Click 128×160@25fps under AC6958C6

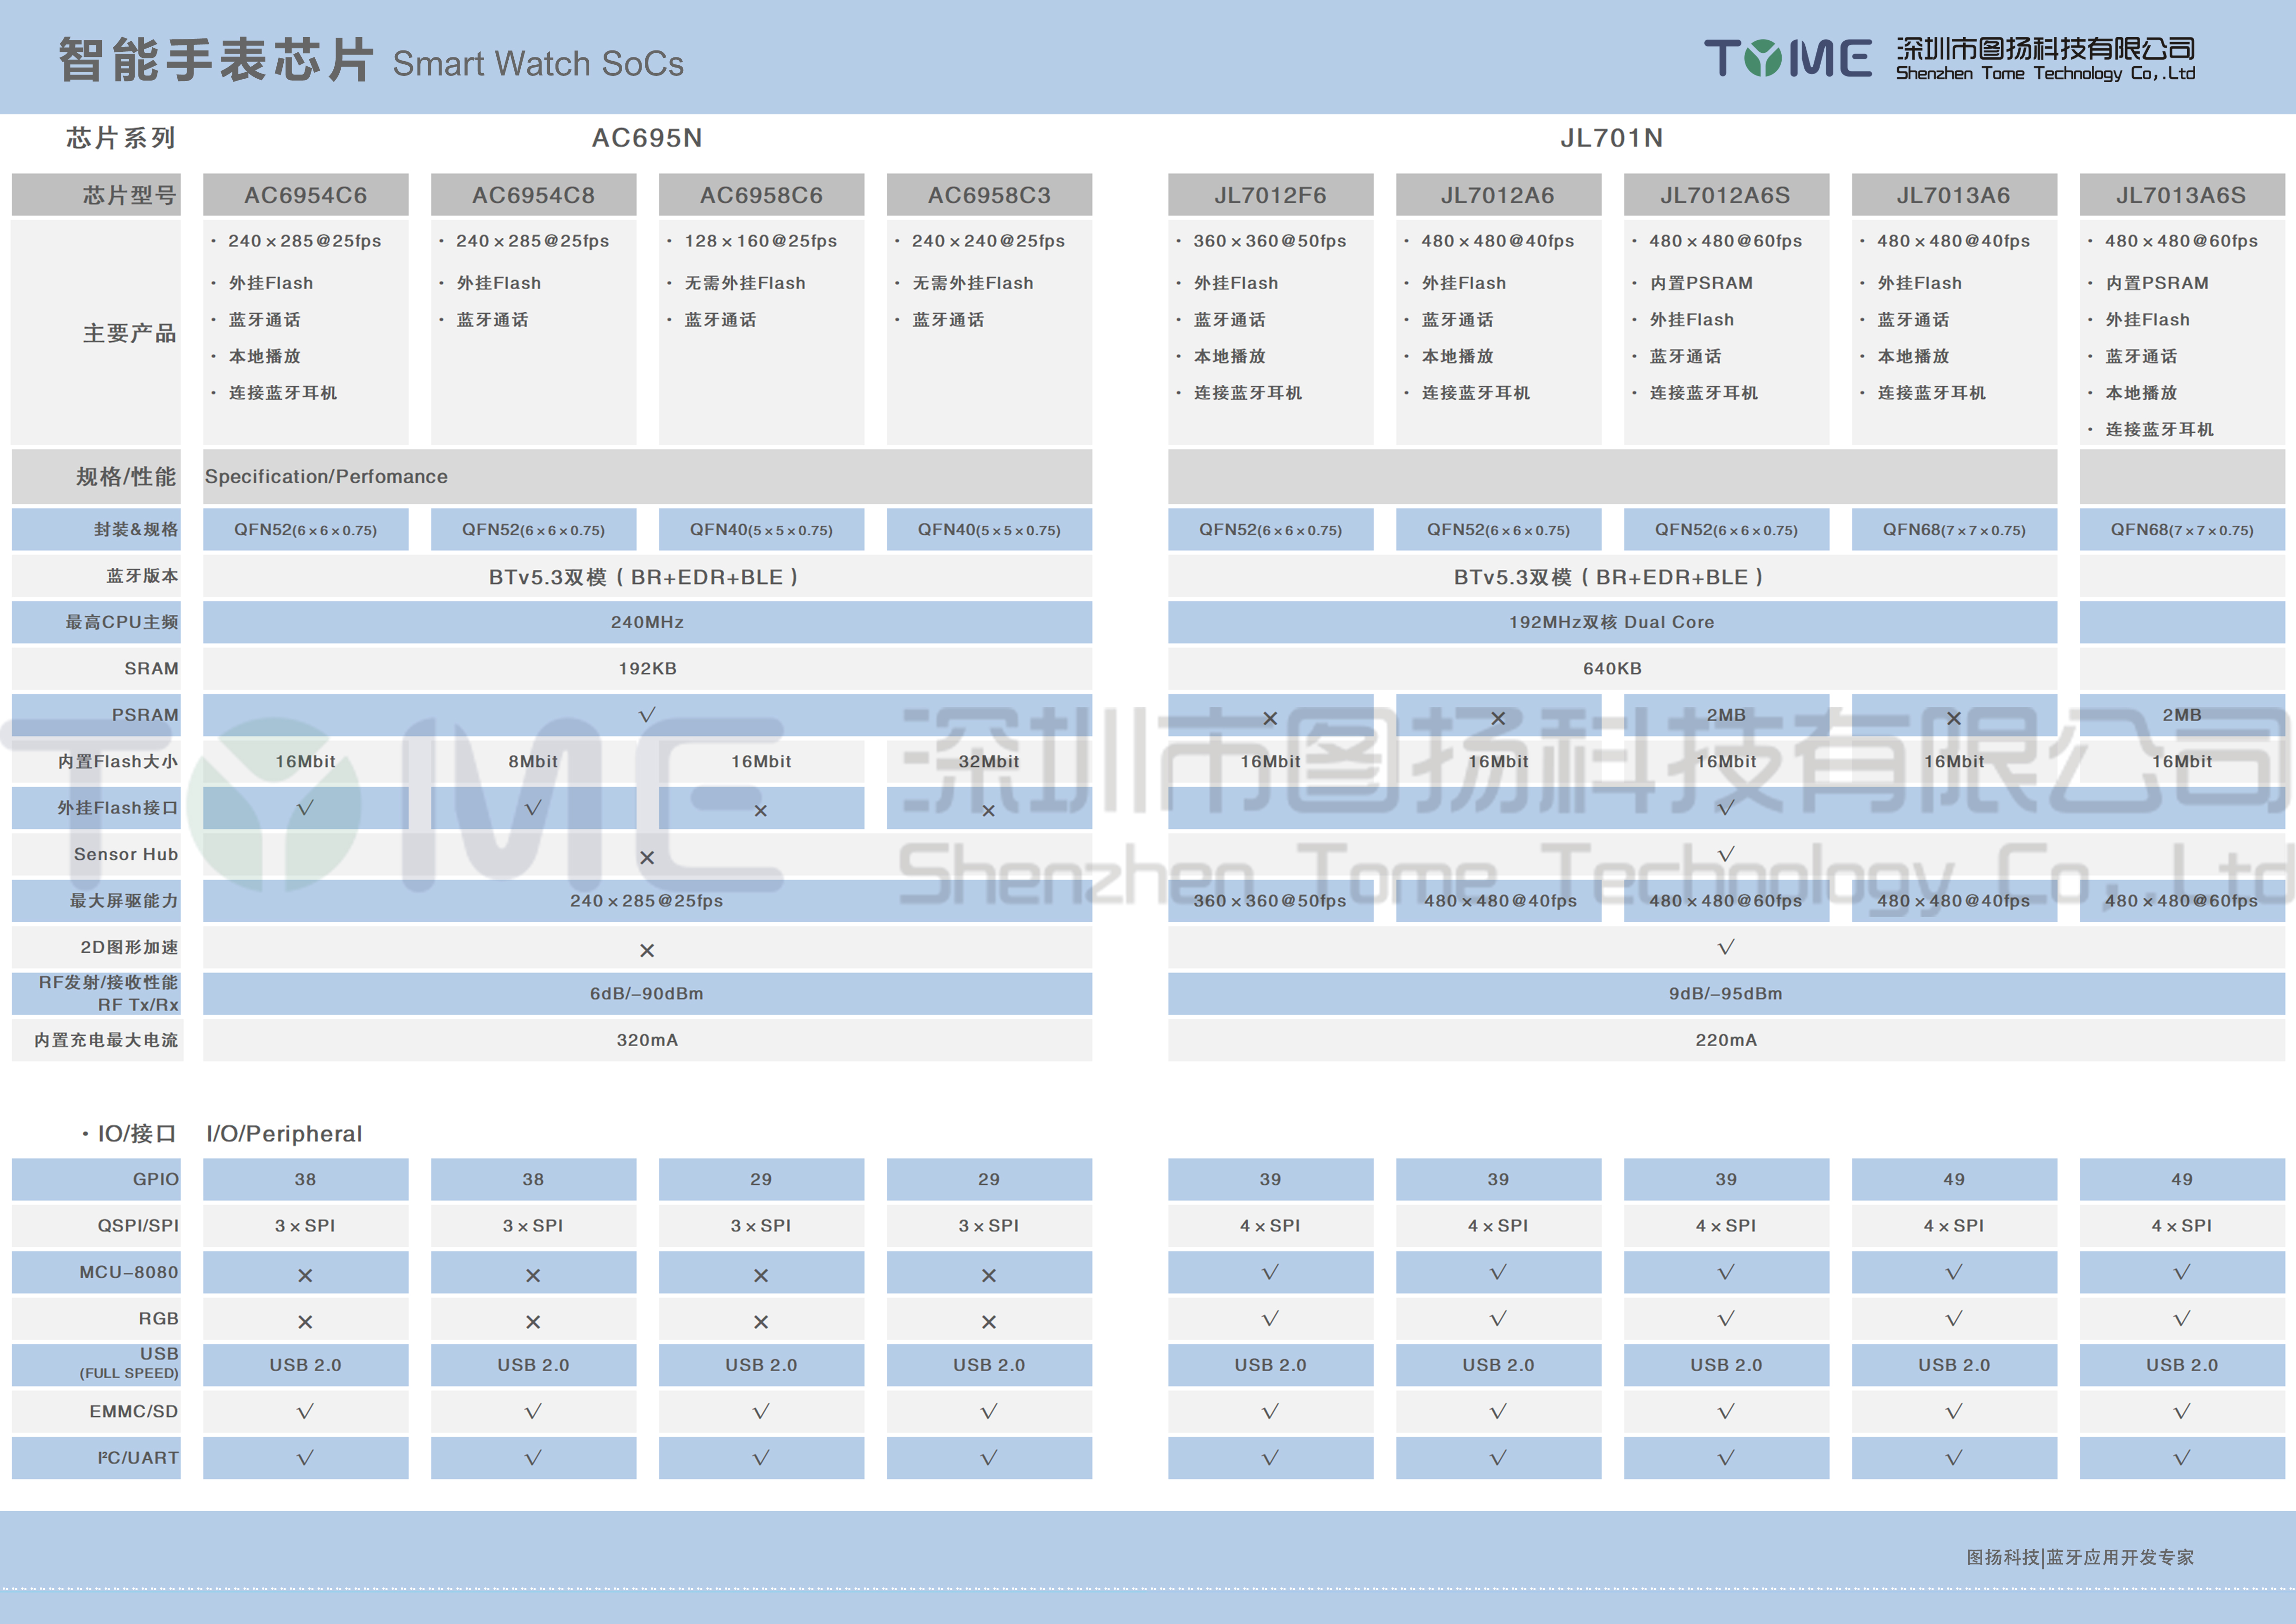(761, 241)
